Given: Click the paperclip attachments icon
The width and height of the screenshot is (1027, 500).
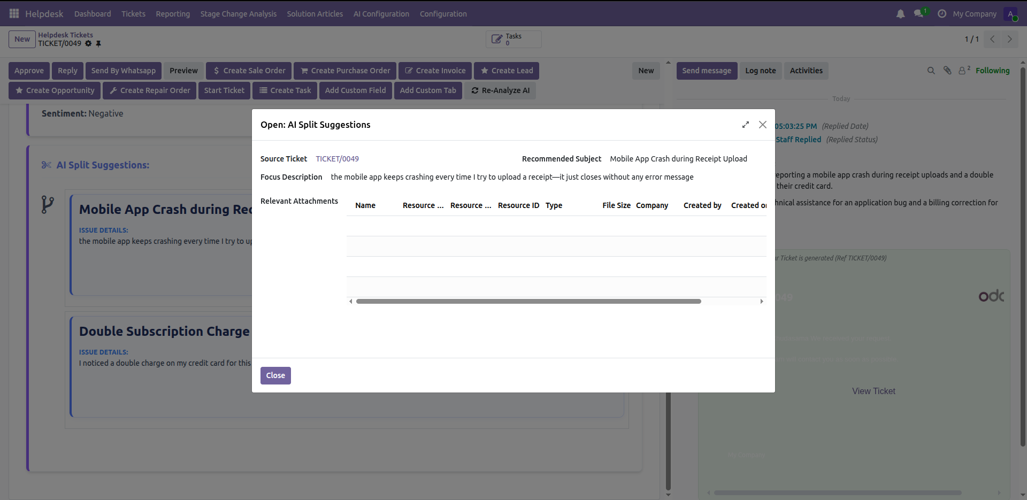Looking at the screenshot, I should (947, 71).
